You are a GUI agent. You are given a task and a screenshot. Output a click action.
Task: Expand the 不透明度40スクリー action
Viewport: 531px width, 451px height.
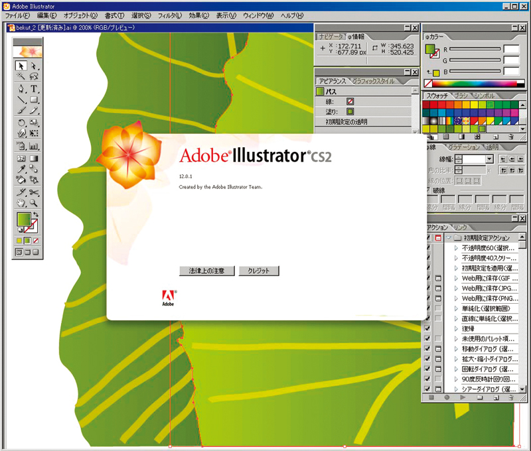(x=456, y=258)
